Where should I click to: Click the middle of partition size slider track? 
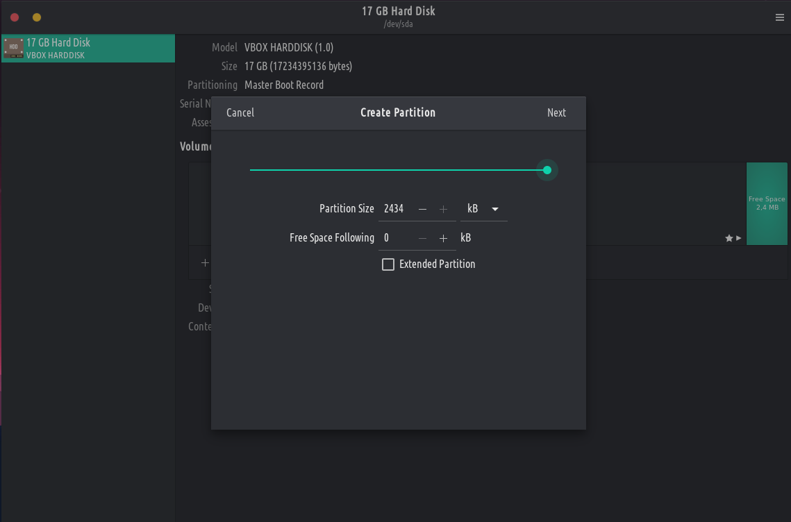(398, 170)
